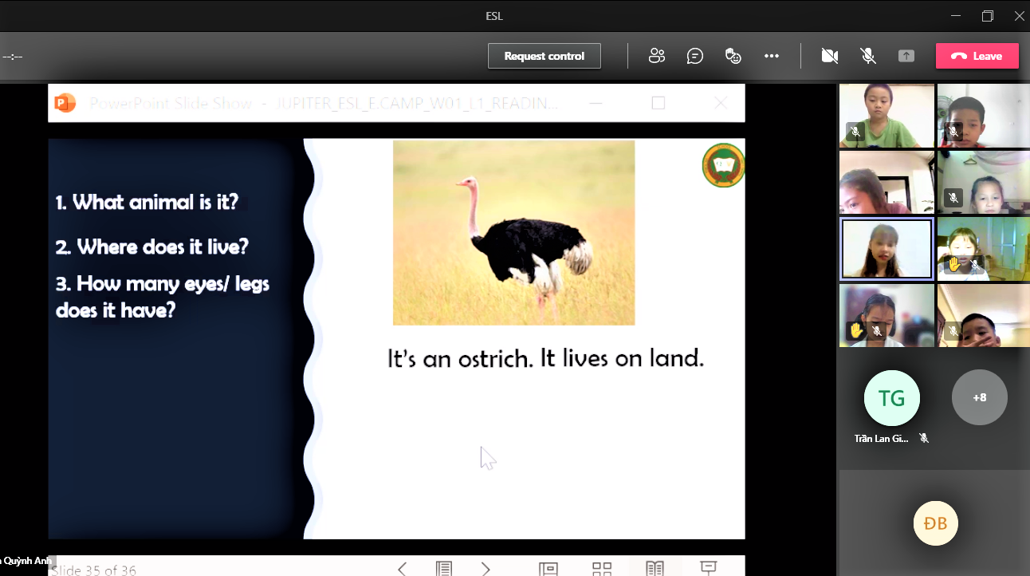
Task: Click the Request control button
Action: (544, 56)
